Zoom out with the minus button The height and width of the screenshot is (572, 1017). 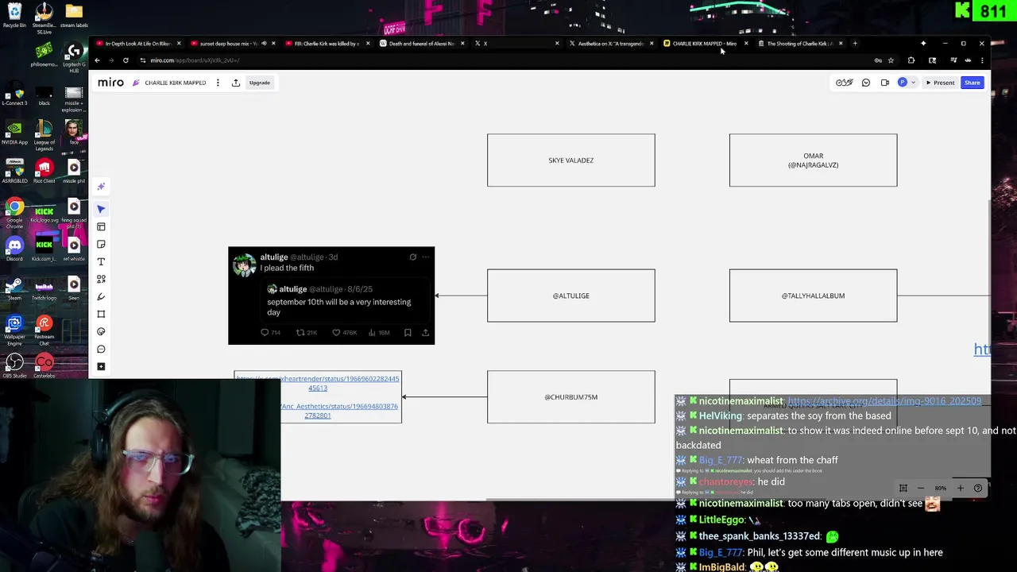pyautogui.click(x=921, y=488)
